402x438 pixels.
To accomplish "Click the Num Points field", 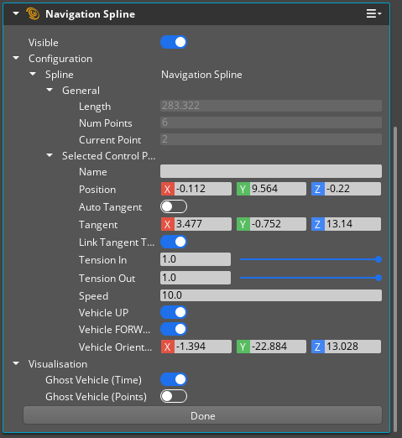I will pos(271,123).
